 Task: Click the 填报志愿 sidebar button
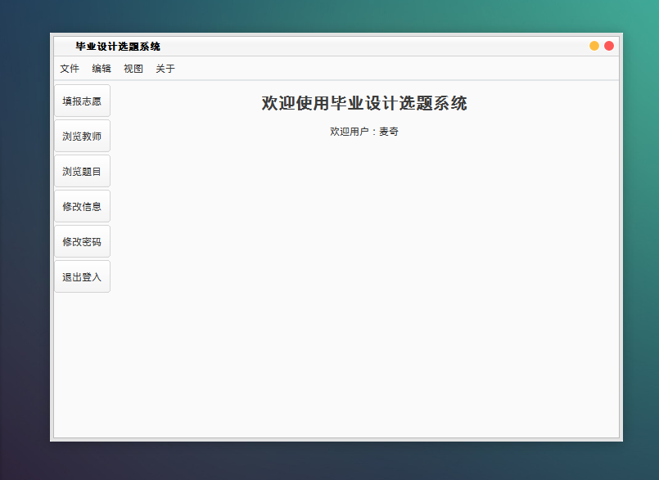pyautogui.click(x=82, y=101)
